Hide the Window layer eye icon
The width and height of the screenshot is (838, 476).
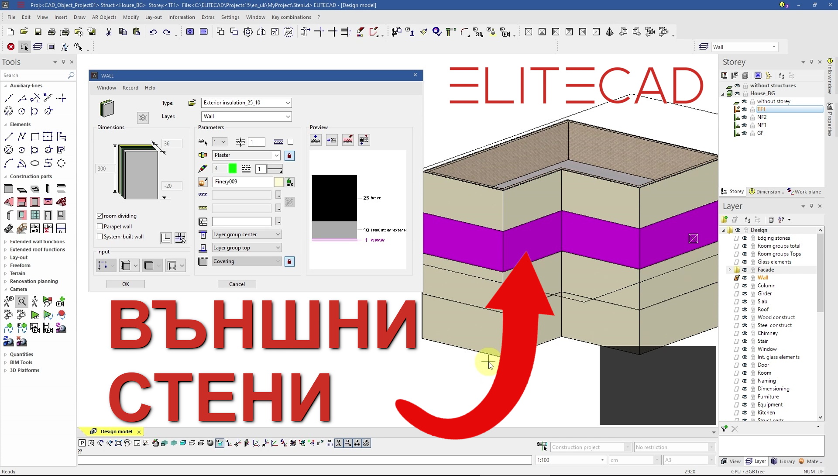pyautogui.click(x=745, y=349)
